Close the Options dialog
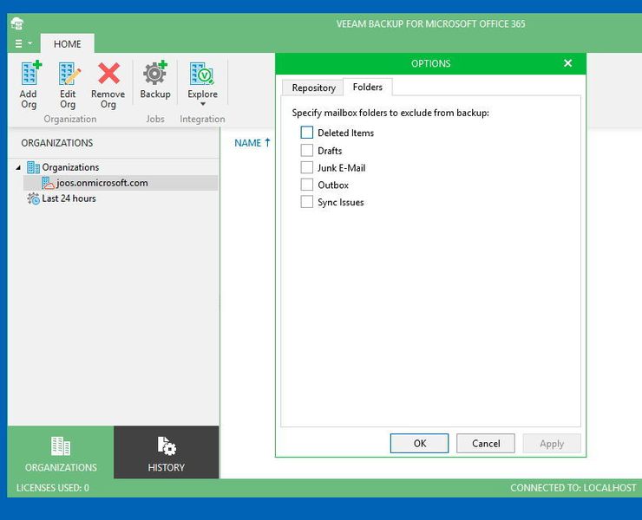The height and width of the screenshot is (520, 642). point(567,63)
